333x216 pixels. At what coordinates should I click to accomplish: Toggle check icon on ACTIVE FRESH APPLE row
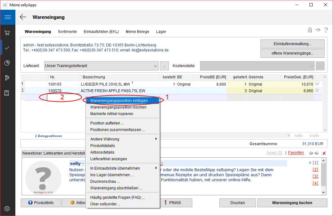pos(318,90)
